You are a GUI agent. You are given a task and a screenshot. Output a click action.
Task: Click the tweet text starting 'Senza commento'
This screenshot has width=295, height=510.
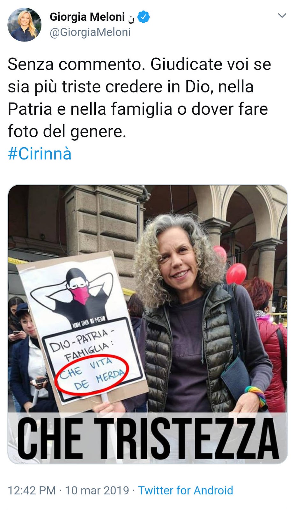139,98
